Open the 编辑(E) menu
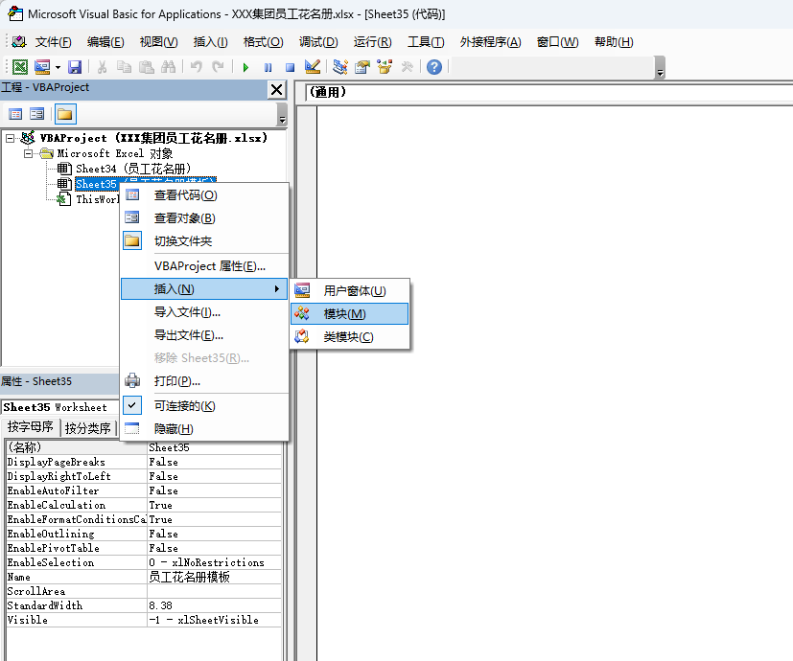Screen dimensions: 793x661 pyautogui.click(x=105, y=42)
